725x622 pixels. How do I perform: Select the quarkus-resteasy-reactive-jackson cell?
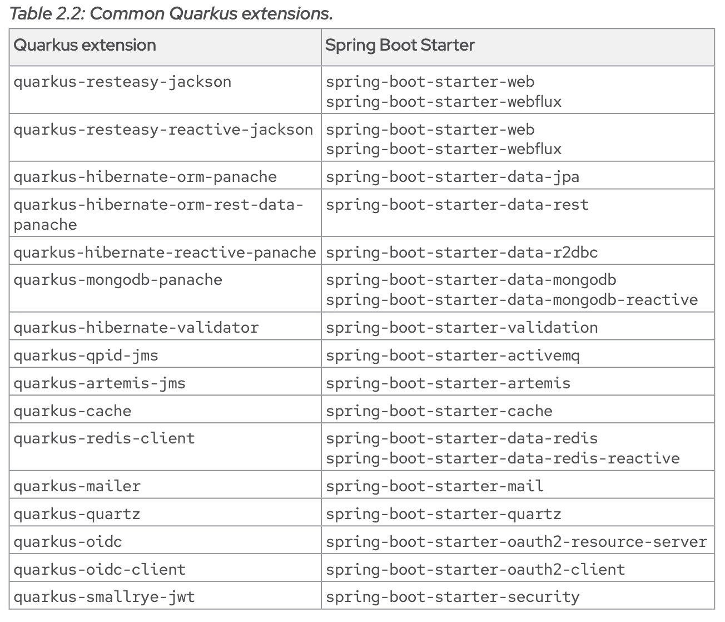coord(163,130)
